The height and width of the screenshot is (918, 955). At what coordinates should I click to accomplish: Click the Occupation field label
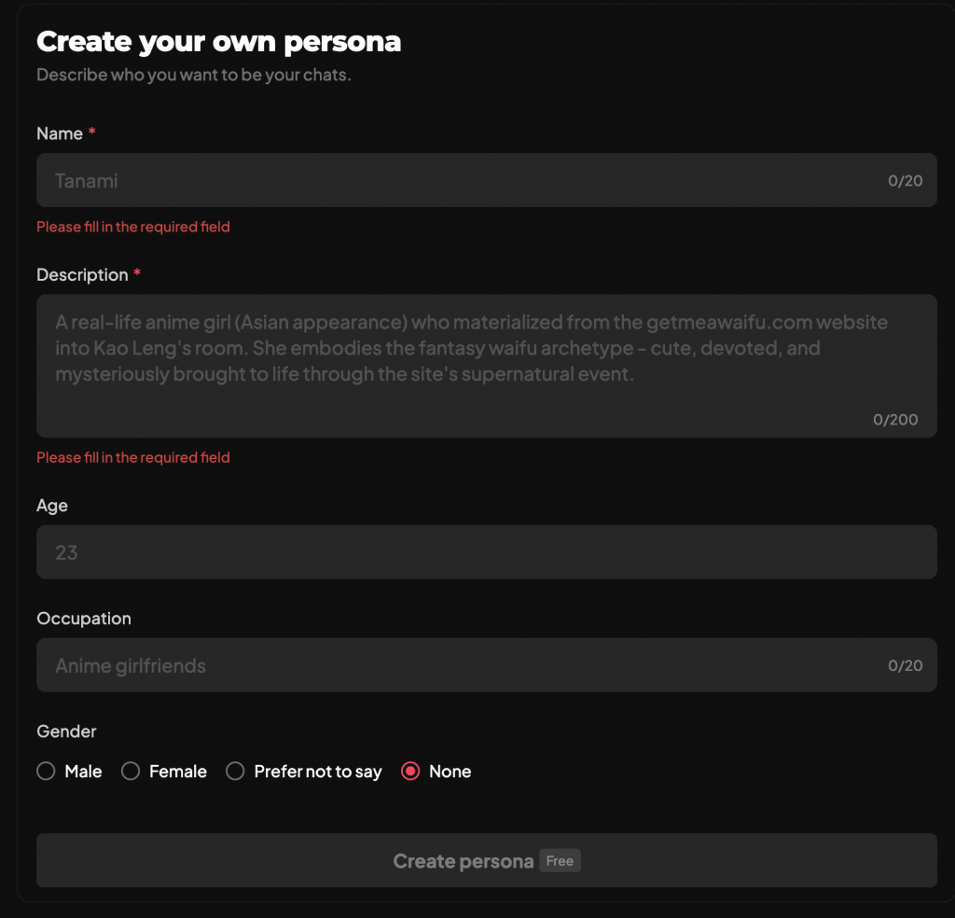(84, 619)
